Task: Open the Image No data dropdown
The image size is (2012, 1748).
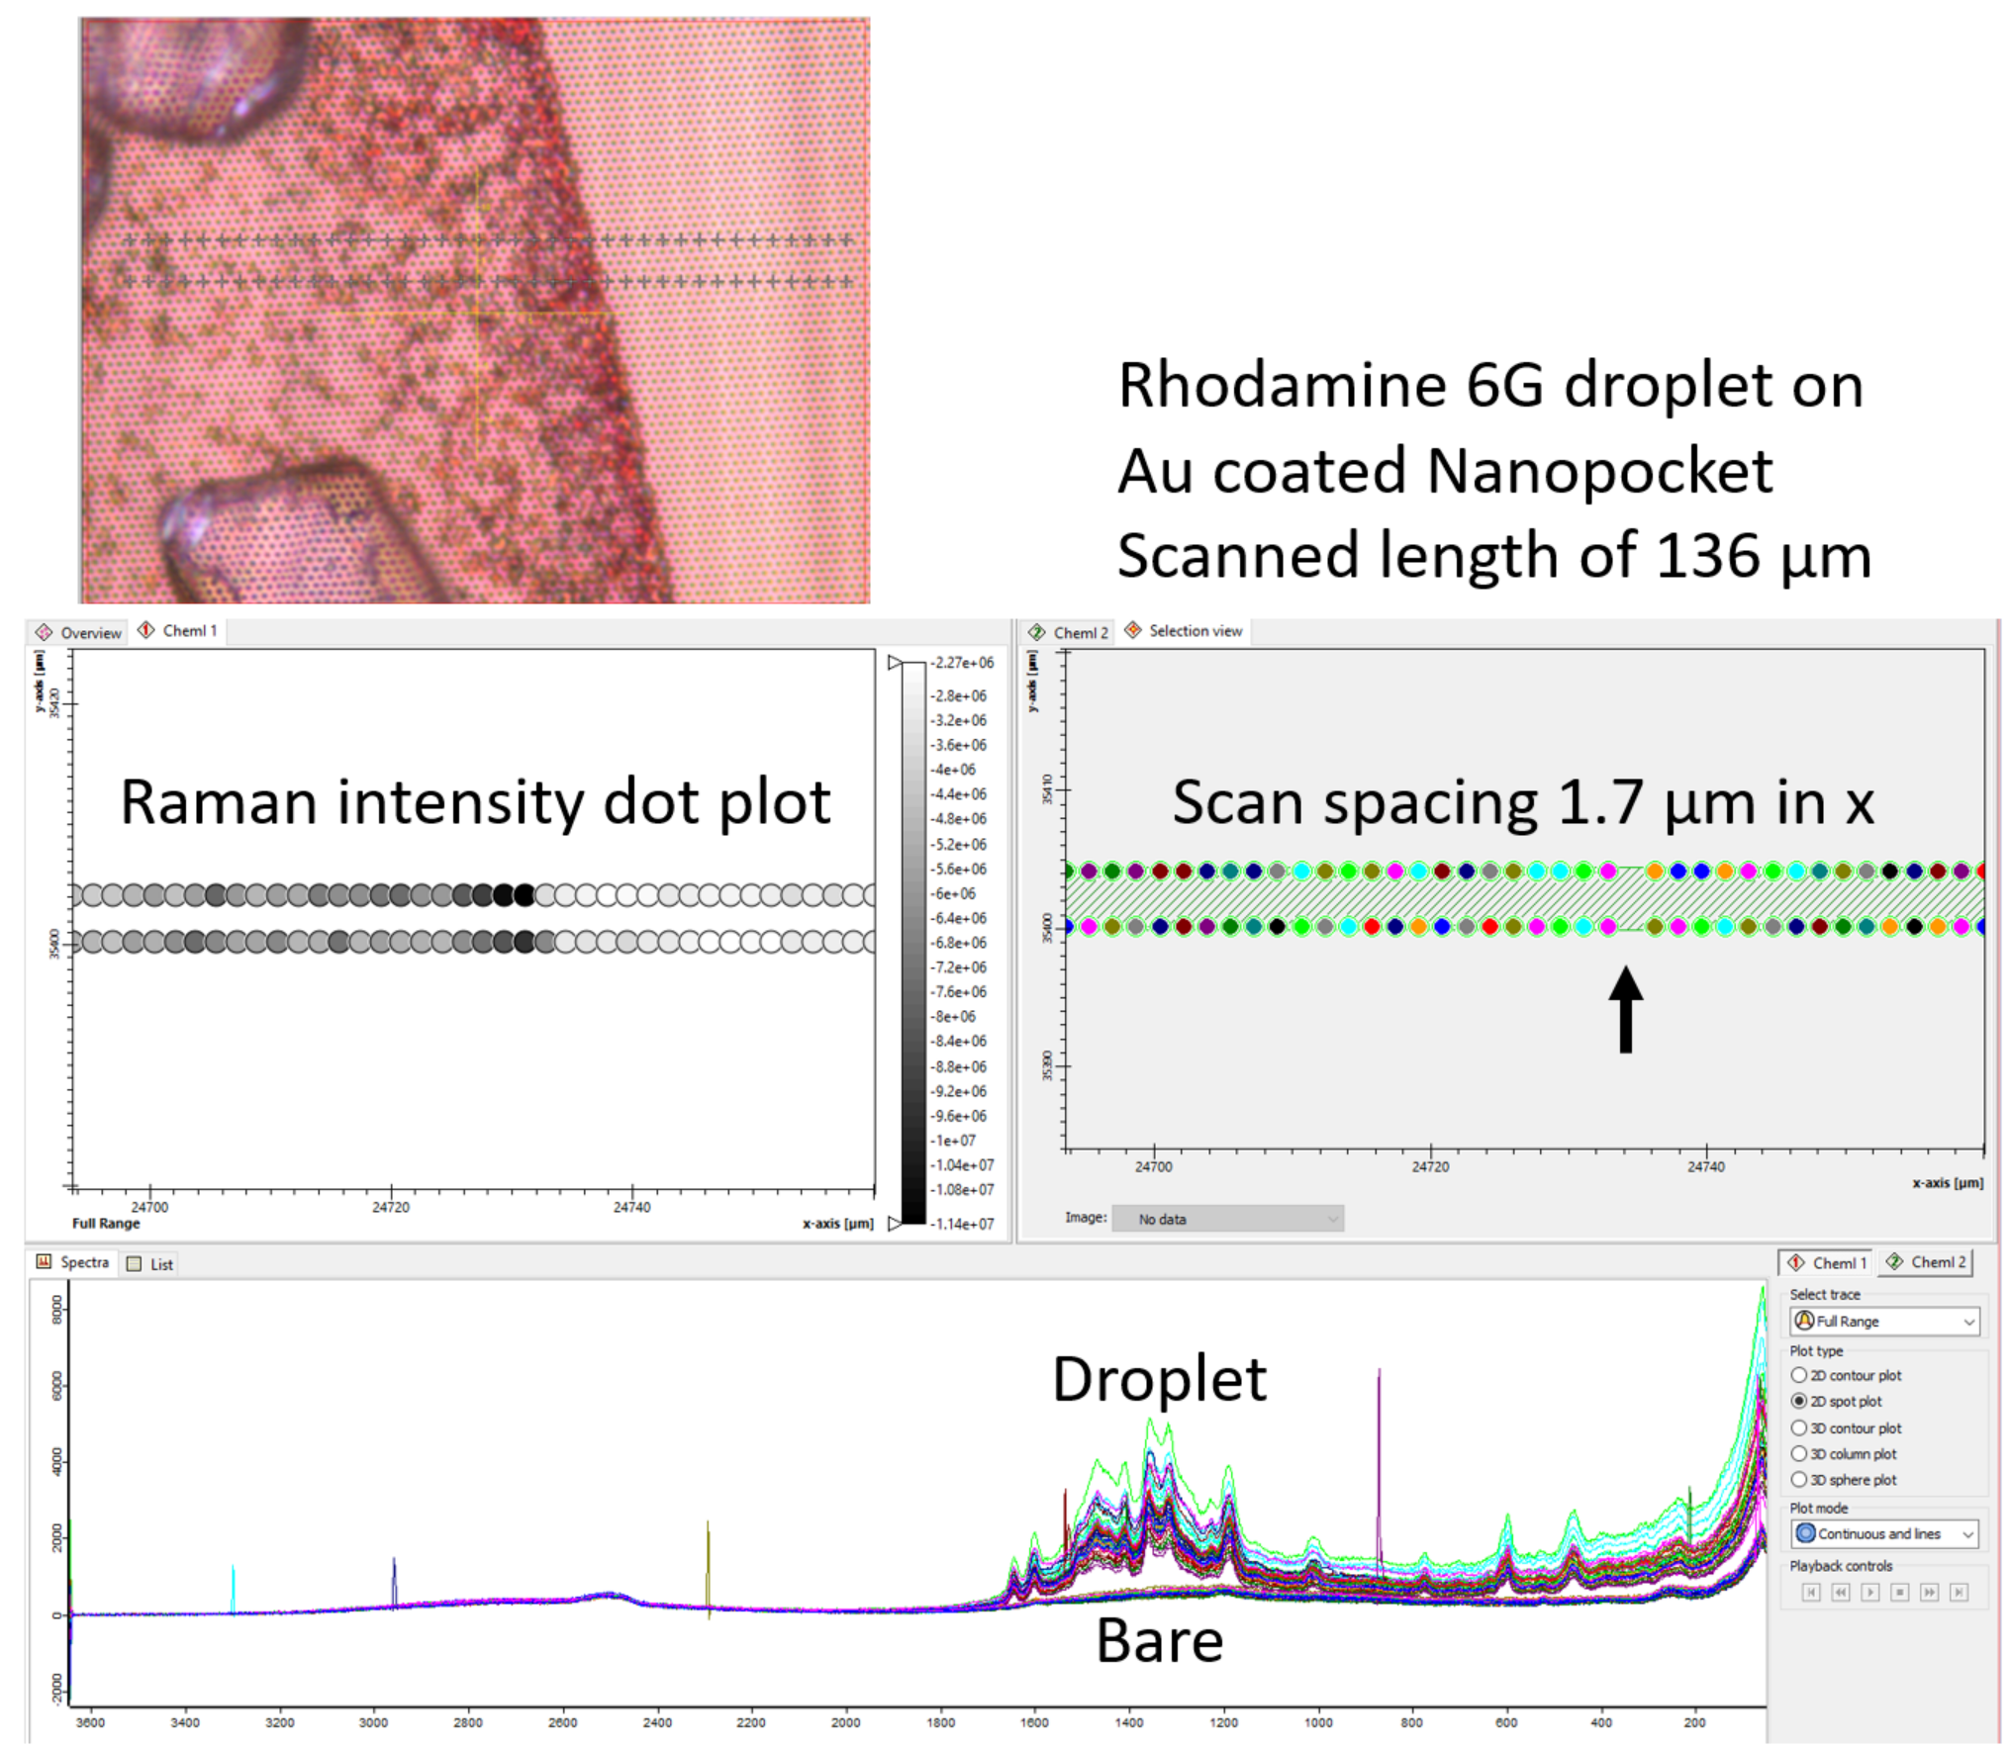Action: tap(1227, 1219)
